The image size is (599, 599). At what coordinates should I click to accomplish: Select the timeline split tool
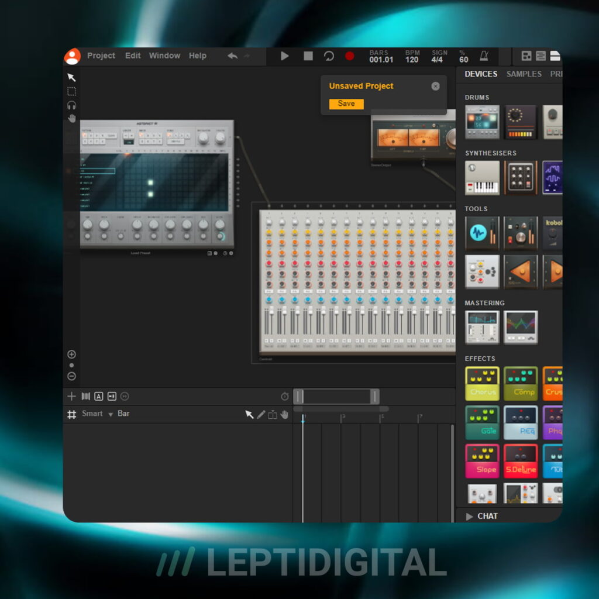(273, 415)
